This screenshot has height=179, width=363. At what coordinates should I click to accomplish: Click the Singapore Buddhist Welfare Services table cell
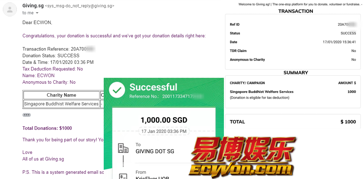[61, 104]
